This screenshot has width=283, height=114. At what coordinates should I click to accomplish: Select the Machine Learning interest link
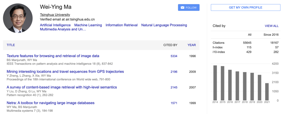click(88, 25)
